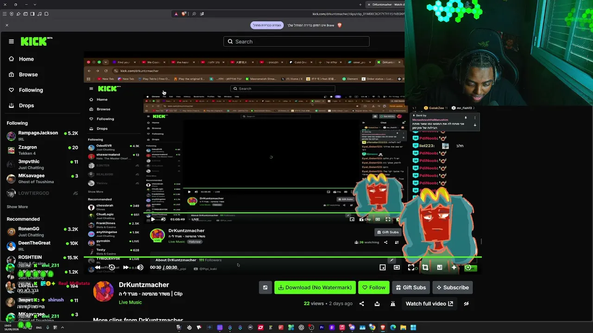Viewport: 593px width, 333px height.
Task: Open the Kick hamburger menu
Action: 11,41
